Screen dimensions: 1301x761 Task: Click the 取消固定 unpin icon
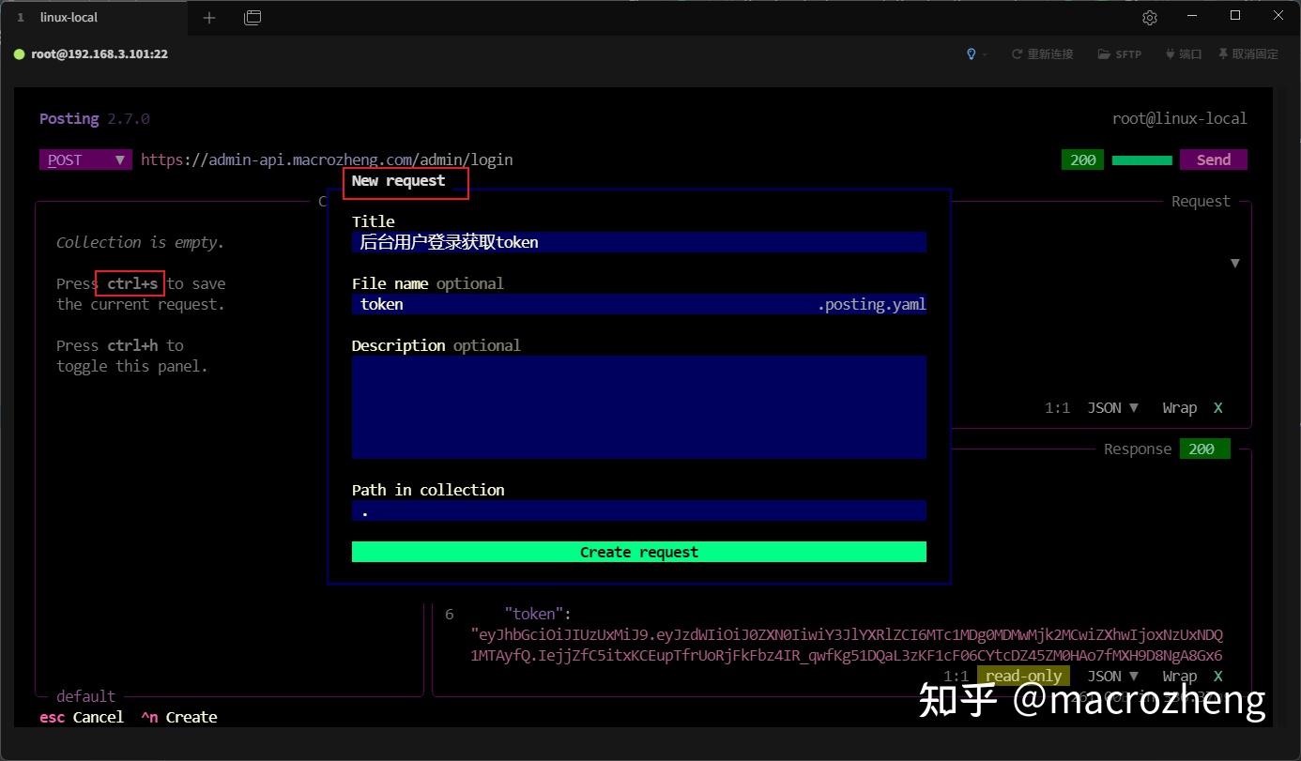(x=1248, y=53)
